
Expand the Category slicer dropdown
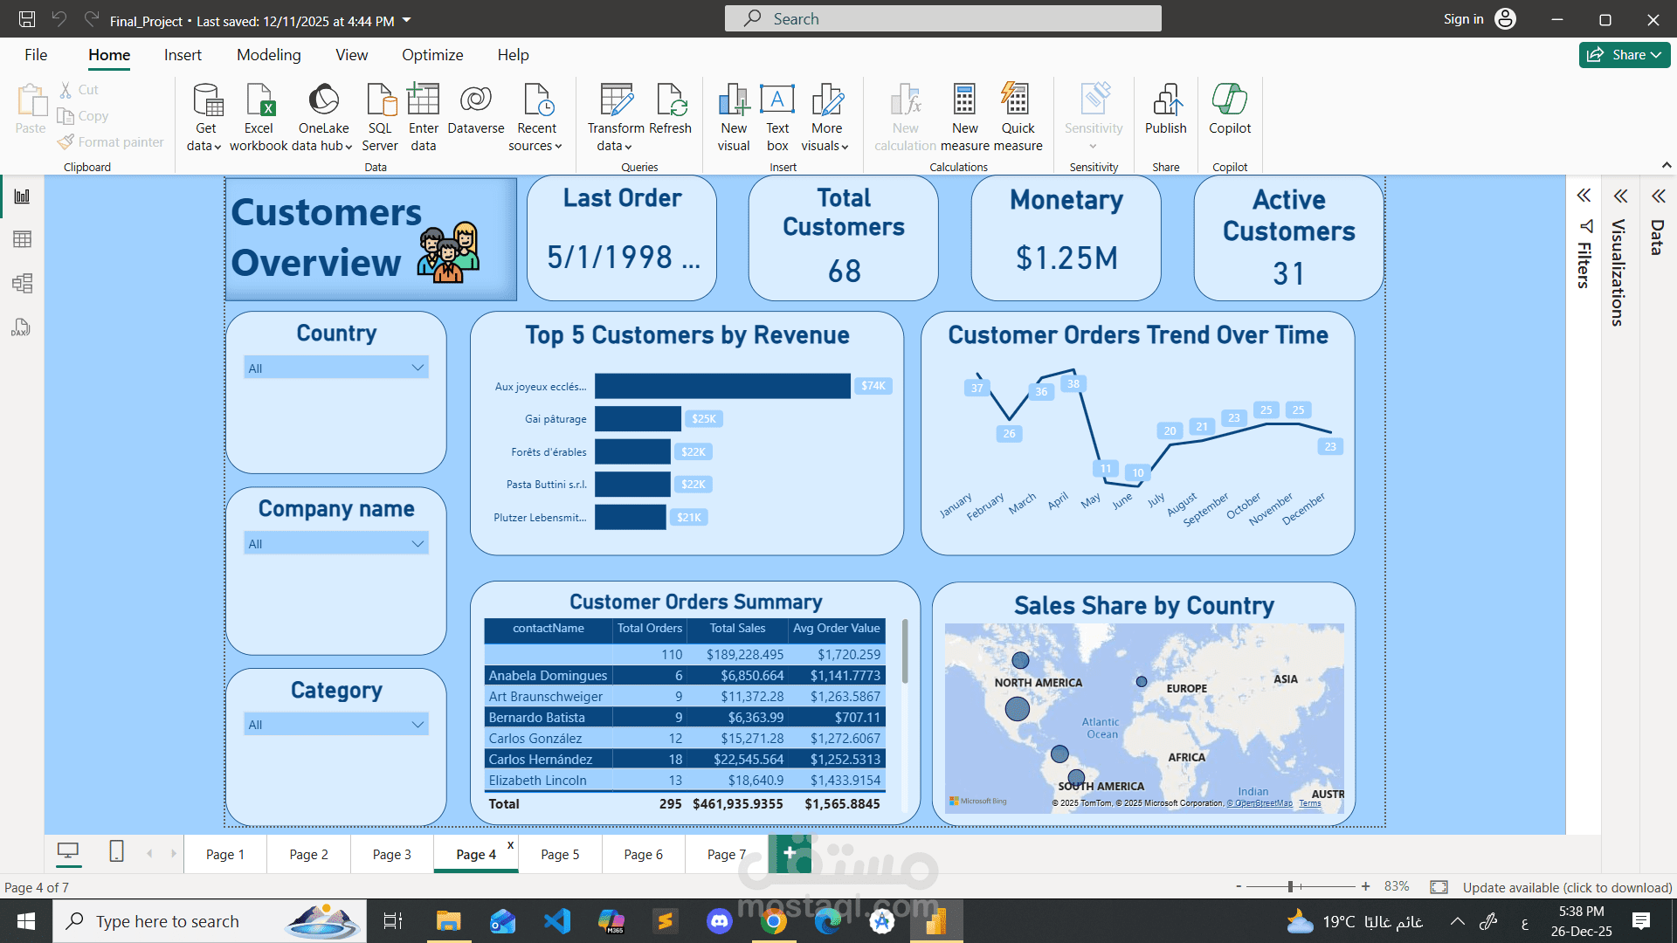[x=418, y=724]
